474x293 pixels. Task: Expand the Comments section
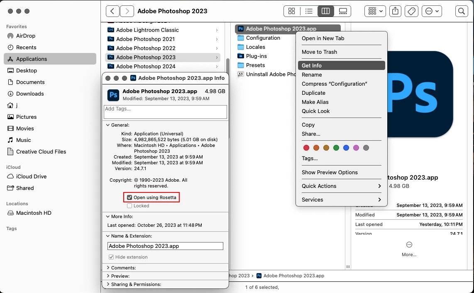point(108,268)
